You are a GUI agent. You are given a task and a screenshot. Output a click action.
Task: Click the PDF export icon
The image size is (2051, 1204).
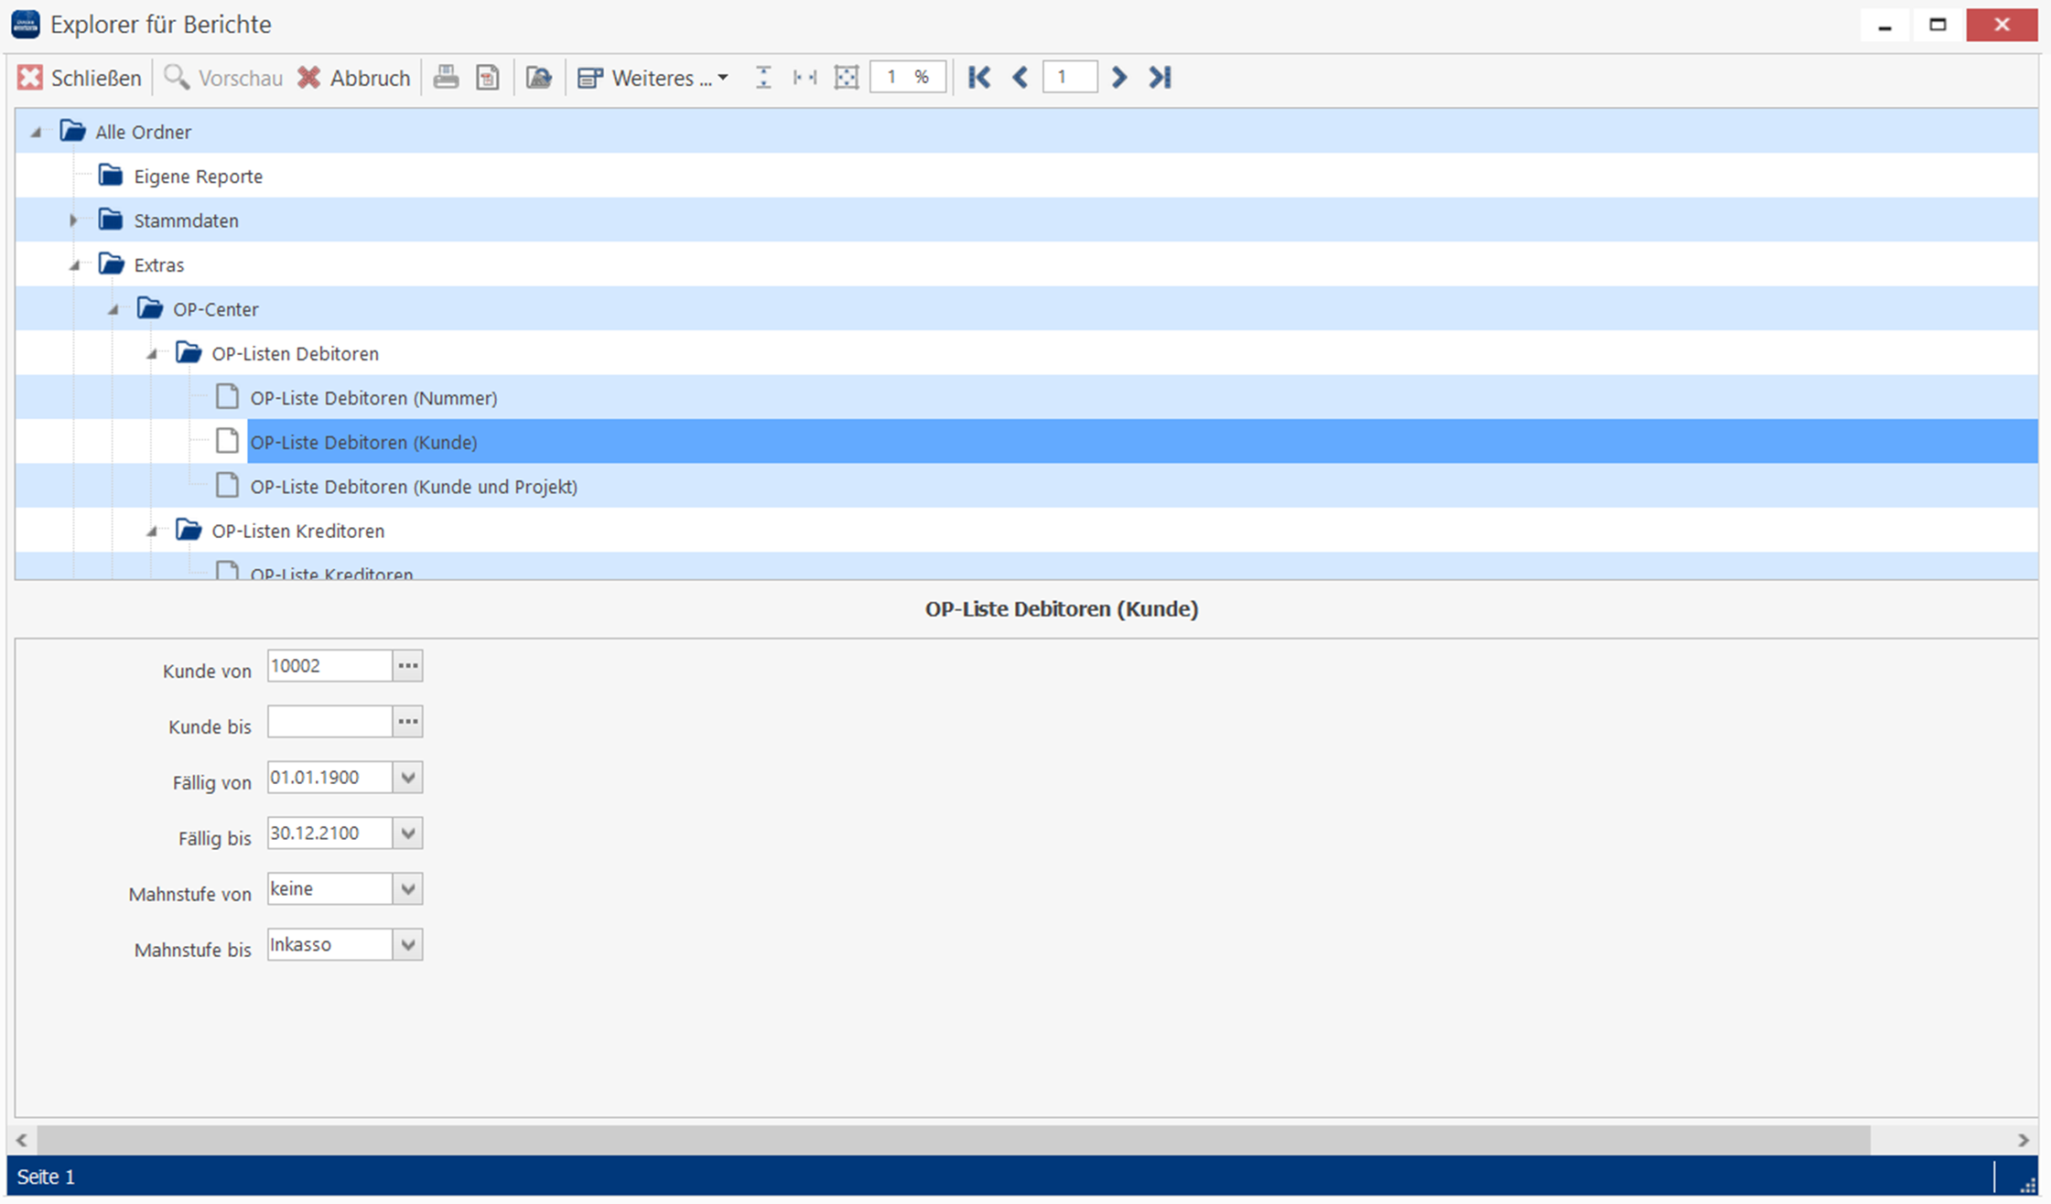(488, 78)
